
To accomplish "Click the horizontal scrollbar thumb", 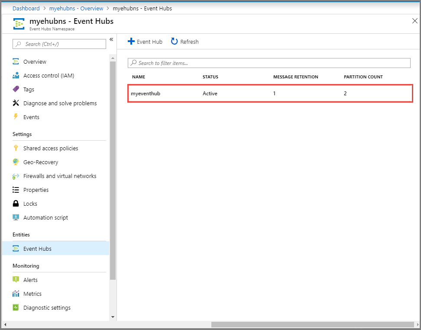I will 313,325.
